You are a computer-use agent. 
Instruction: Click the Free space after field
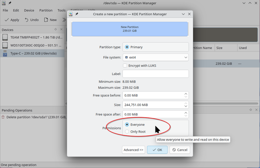(153, 114)
